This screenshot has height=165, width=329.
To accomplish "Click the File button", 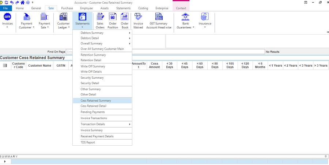I will tap(6, 8).
